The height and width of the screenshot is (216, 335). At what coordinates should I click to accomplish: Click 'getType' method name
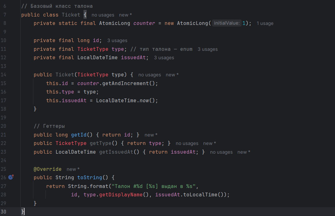pos(101,143)
